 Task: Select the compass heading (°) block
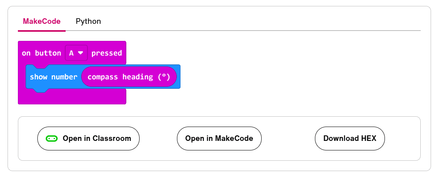coord(128,77)
